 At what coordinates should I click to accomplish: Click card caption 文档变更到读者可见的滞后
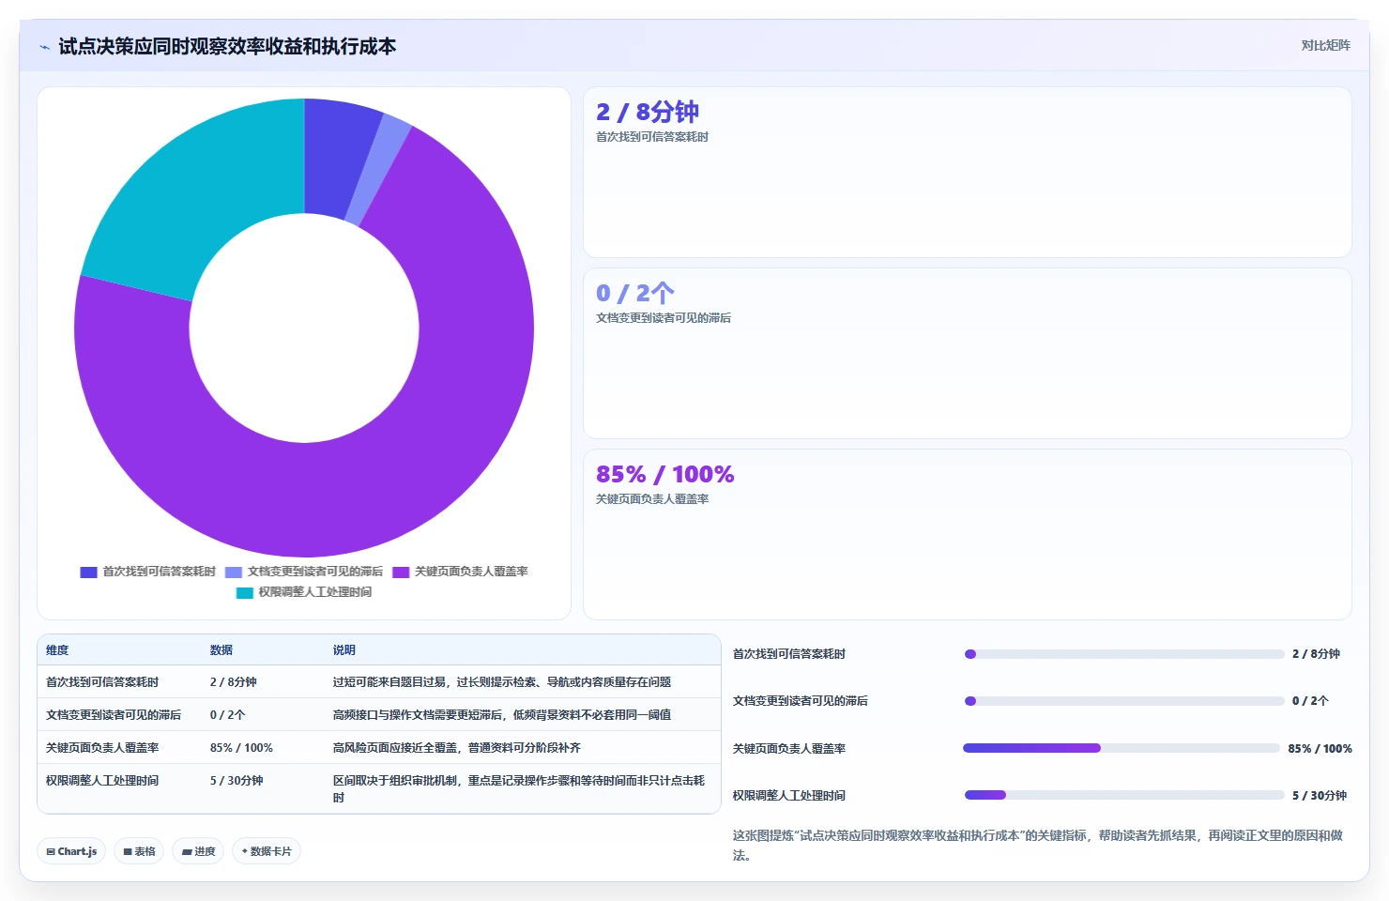pos(664,318)
